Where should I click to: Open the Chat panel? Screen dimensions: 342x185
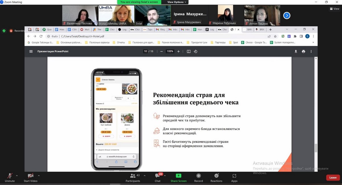coord(158,178)
